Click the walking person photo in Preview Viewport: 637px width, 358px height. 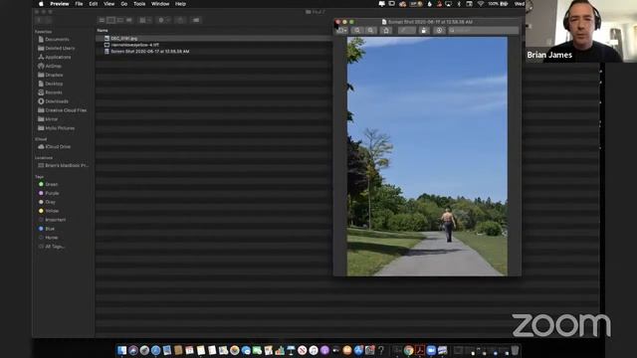click(427, 157)
